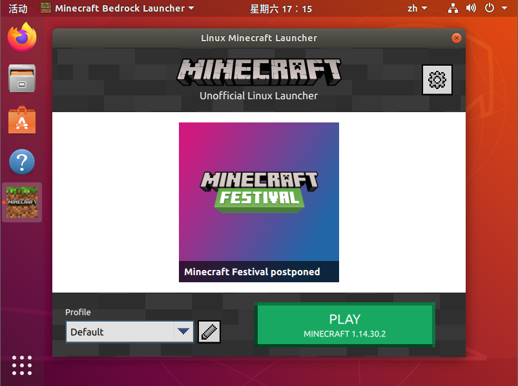Click 'Minecraft Festival postponed' caption
Screen dimensions: 518x386
click(x=252, y=271)
